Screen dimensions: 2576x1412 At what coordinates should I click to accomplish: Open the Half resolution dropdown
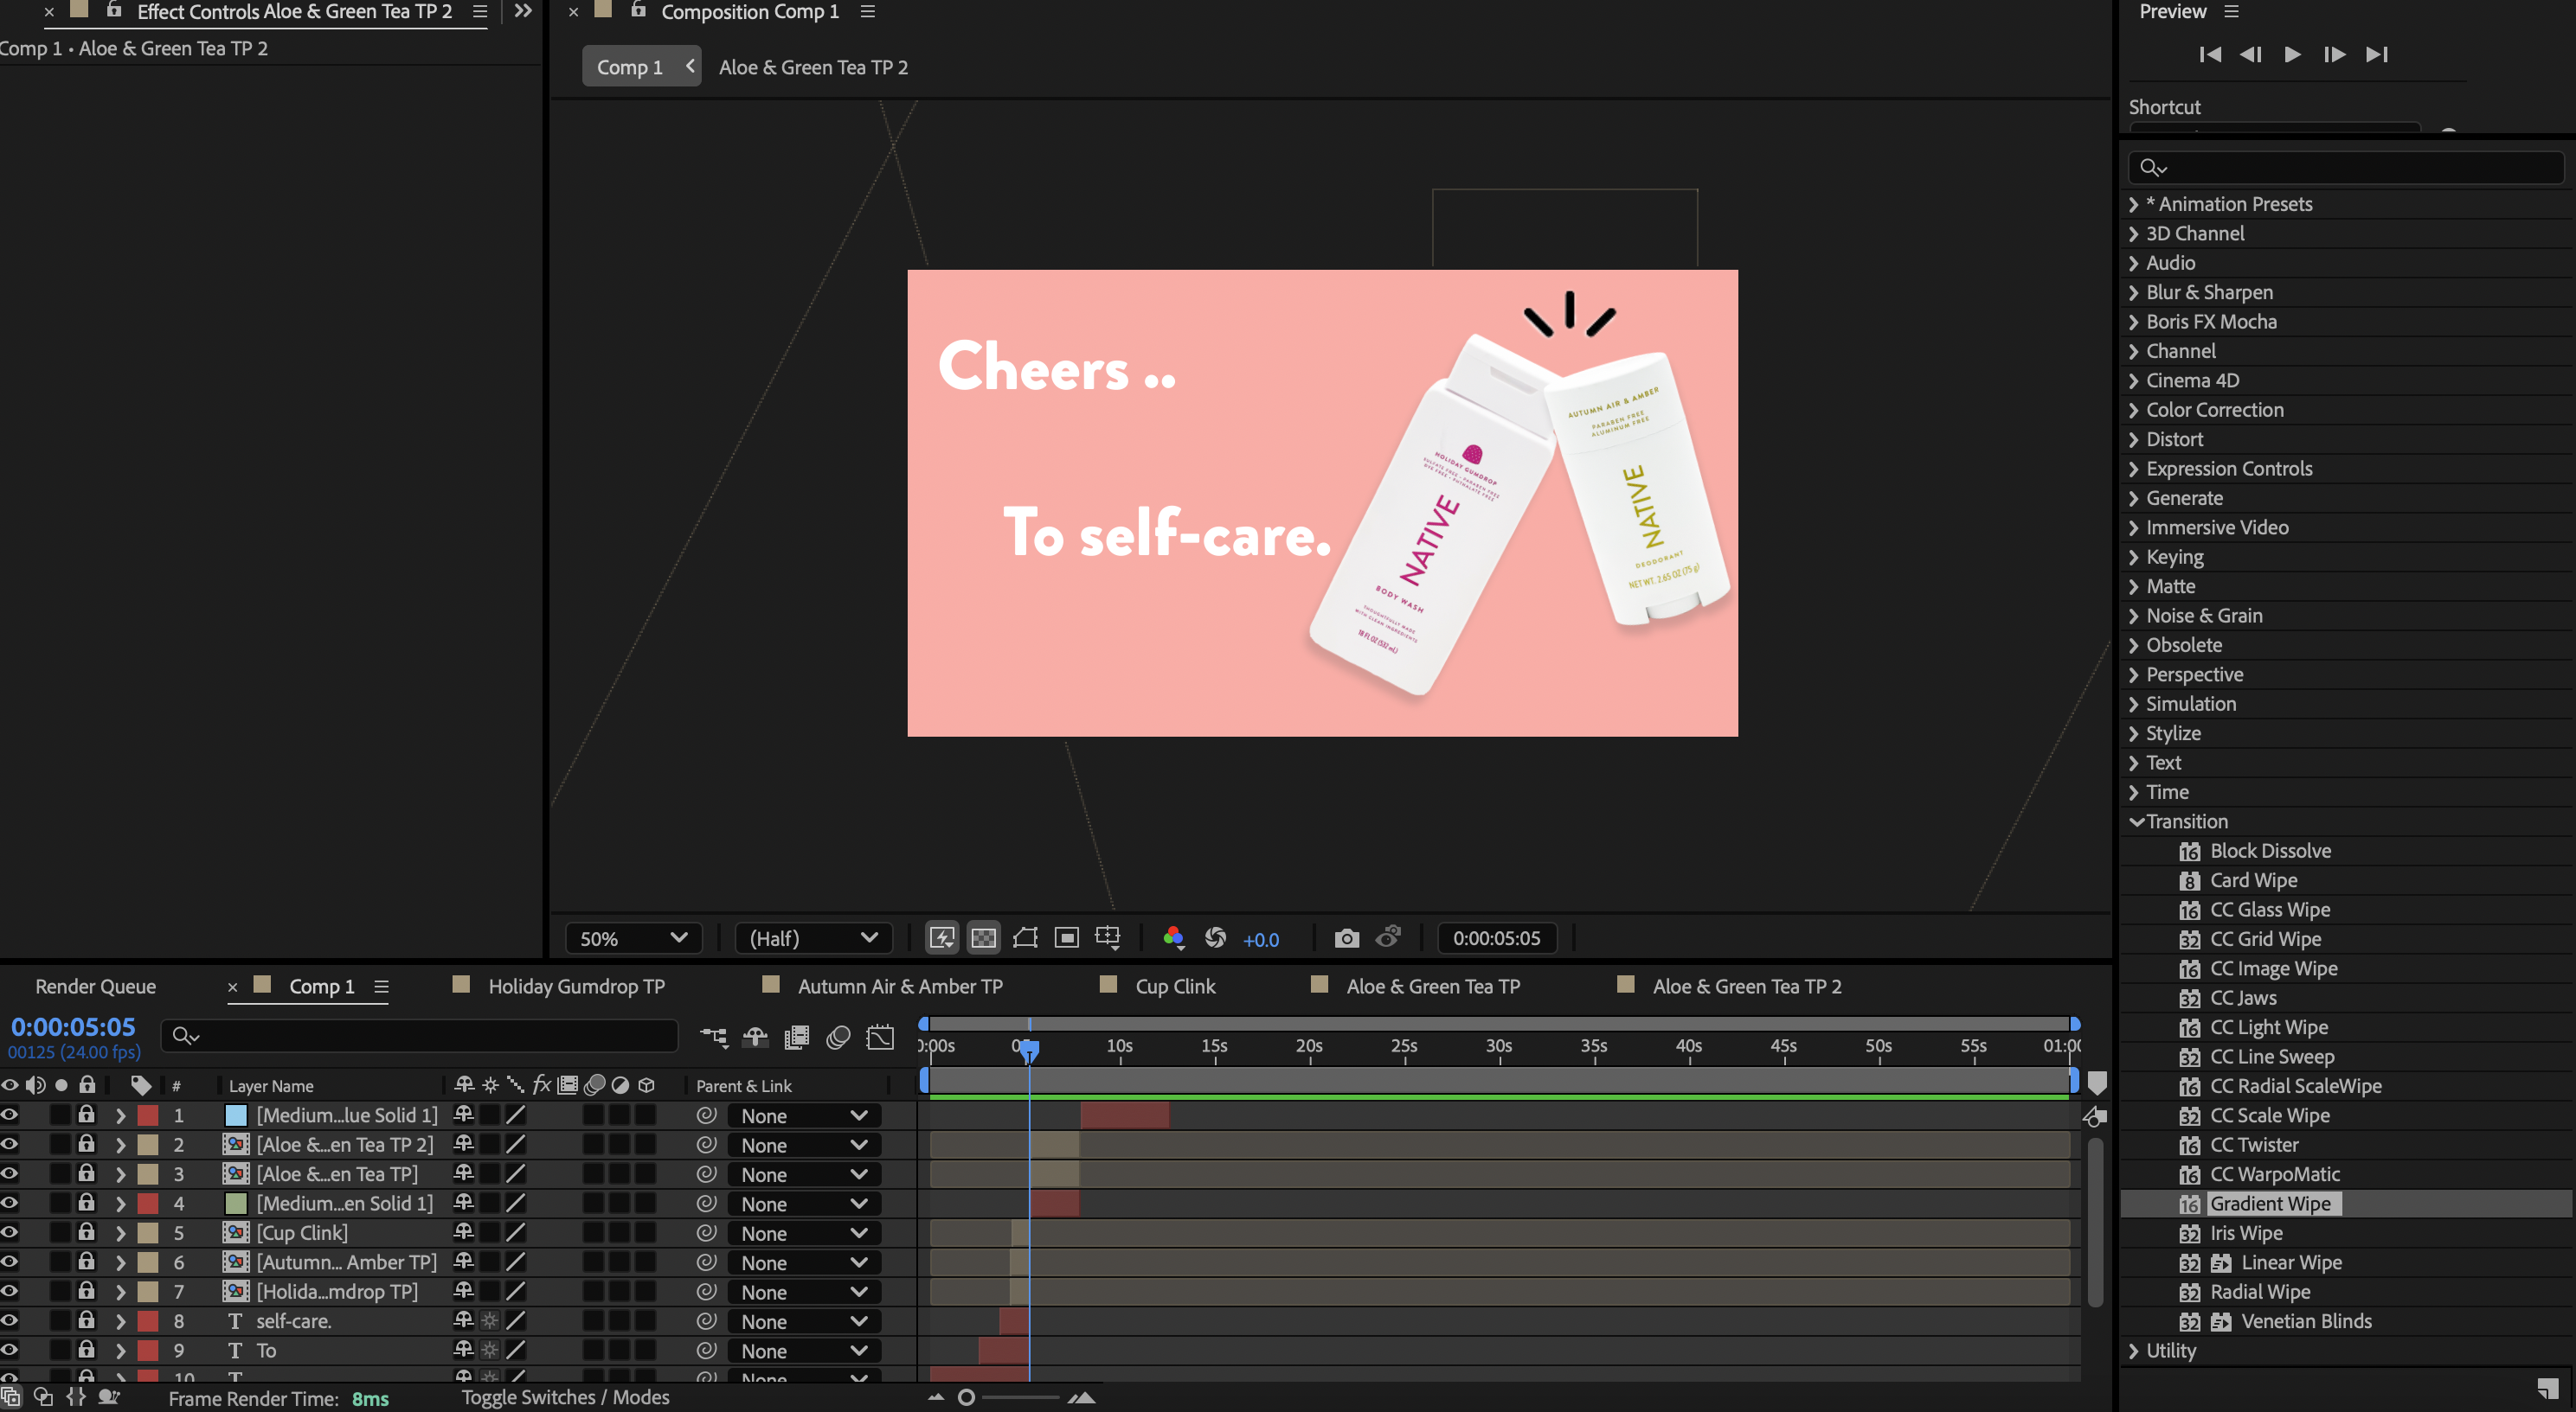coord(813,937)
